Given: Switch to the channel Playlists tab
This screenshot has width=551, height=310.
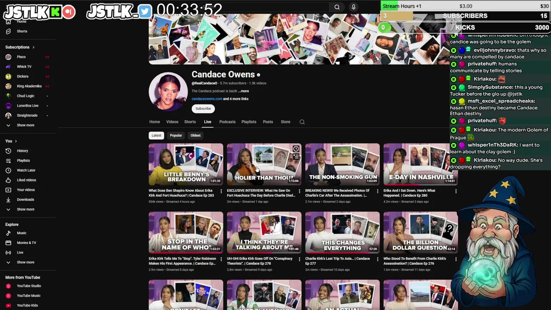Looking at the screenshot, I should [249, 122].
